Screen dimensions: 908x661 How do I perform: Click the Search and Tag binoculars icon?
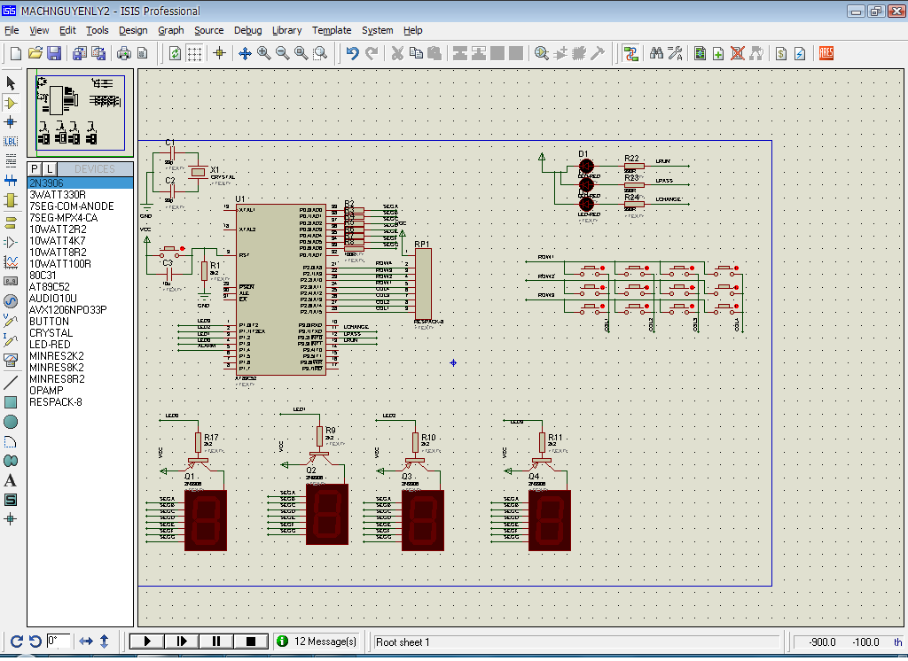click(x=656, y=53)
